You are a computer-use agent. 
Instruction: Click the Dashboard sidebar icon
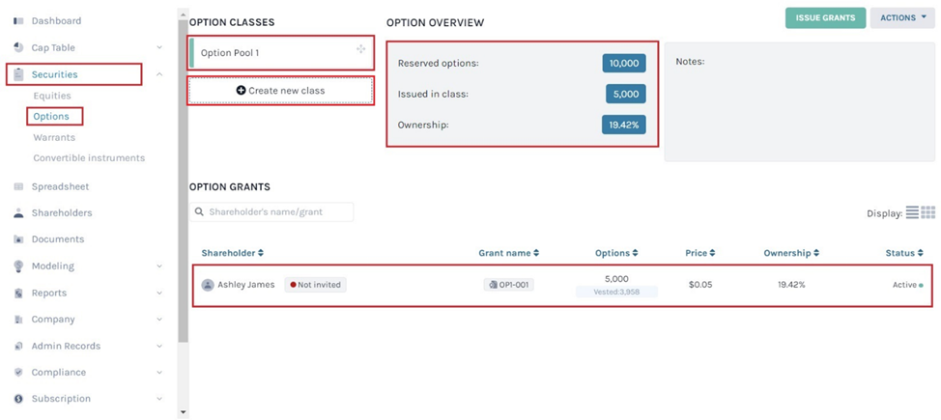[x=18, y=21]
